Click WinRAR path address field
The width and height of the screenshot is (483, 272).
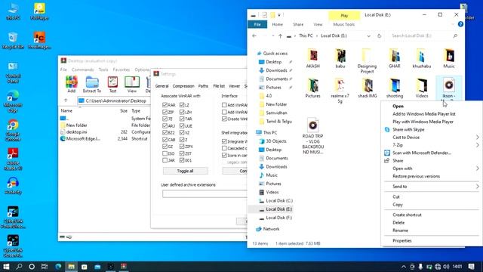click(x=114, y=100)
